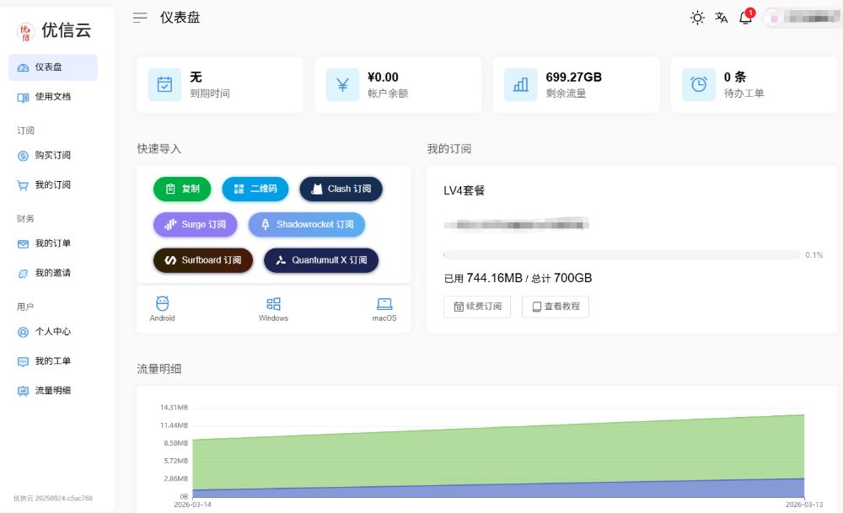Click the 流量明细 sidebar icon
Viewport: 843px width, 513px height.
(24, 390)
